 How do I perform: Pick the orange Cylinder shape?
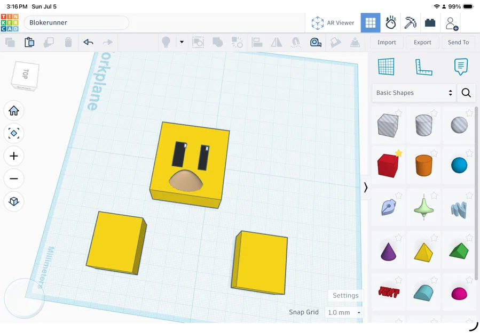point(424,166)
